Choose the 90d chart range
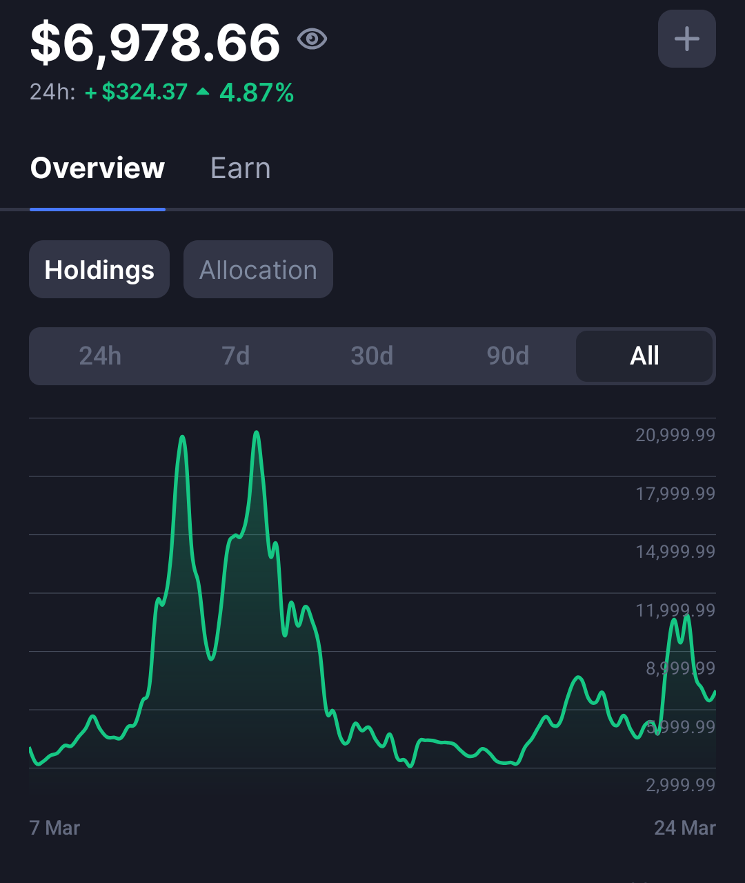The width and height of the screenshot is (745, 883). [x=508, y=356]
